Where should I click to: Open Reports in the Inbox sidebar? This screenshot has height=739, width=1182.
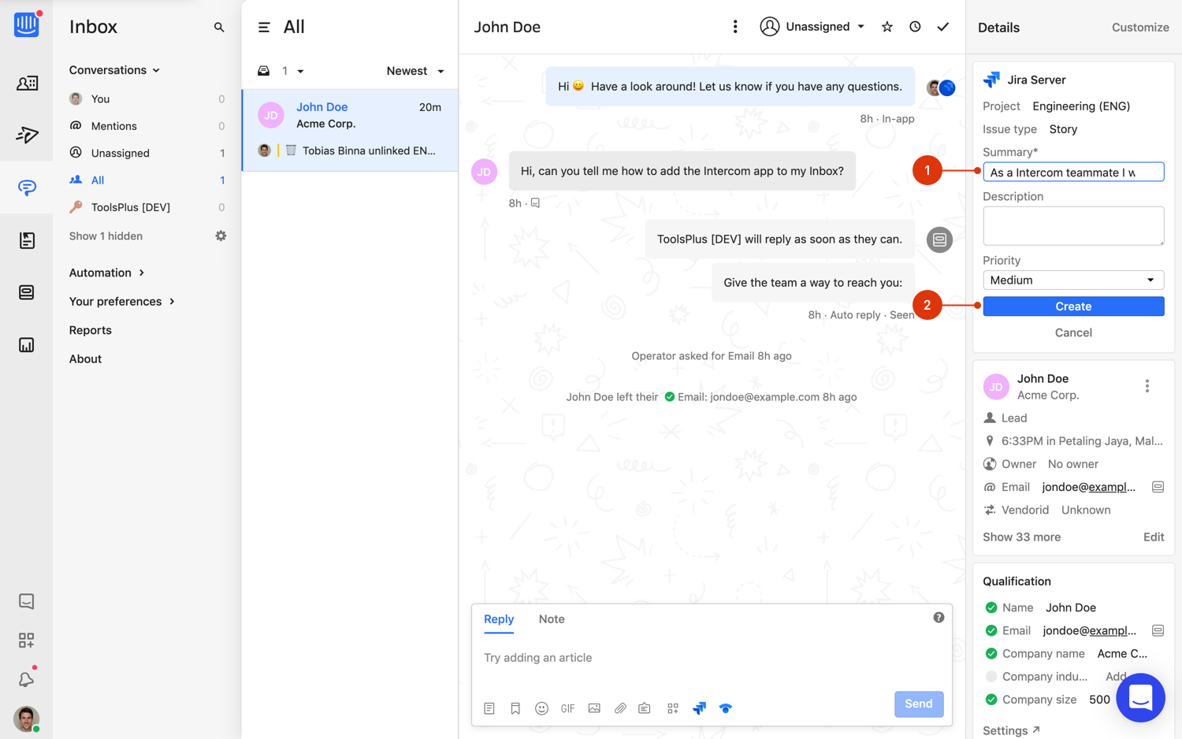pos(91,330)
